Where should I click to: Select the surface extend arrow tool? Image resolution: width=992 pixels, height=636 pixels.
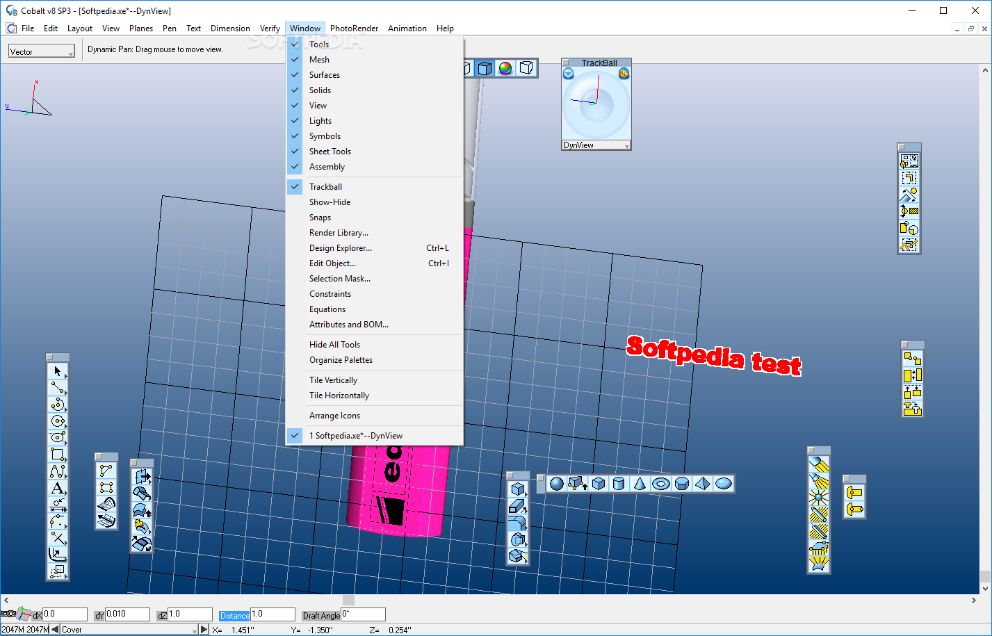click(142, 477)
